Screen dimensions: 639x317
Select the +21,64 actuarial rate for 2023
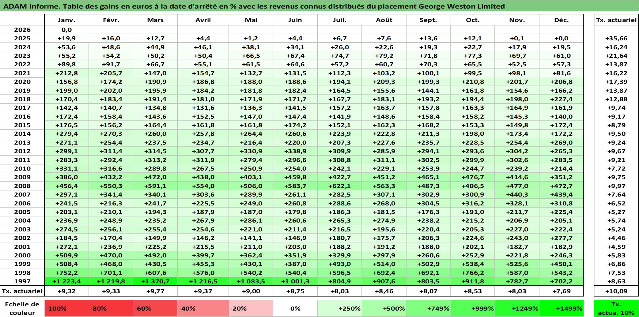(616, 56)
